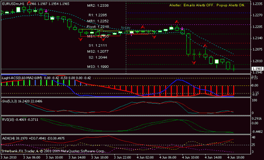This screenshot has width=264, height=160.
Task: Click the 3 level on ADX scale
Action: (253, 152)
